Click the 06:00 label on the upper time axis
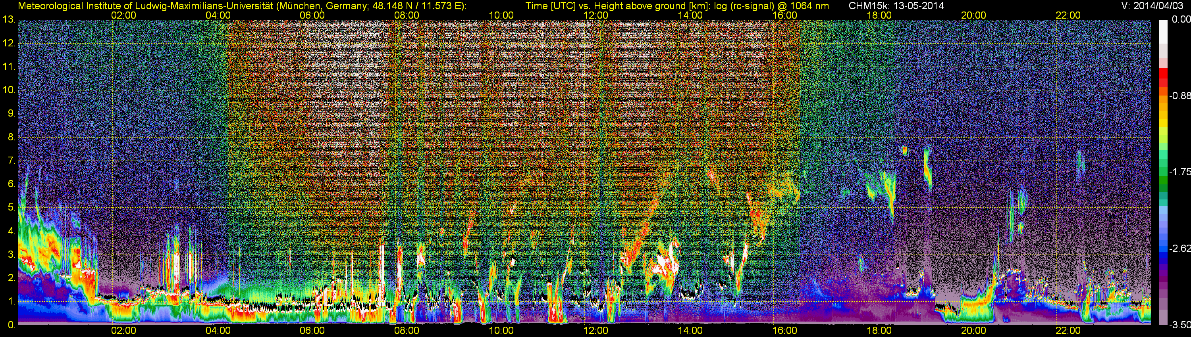1191x337 pixels. coord(312,15)
